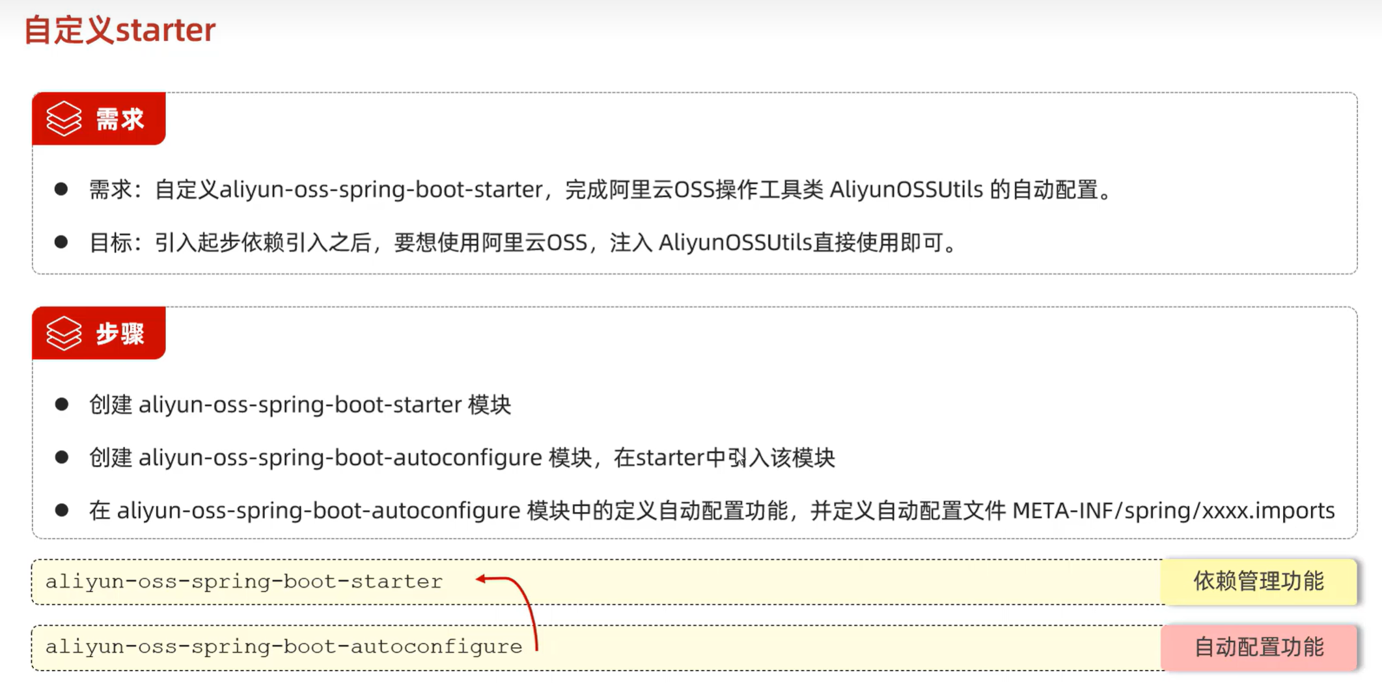Click the 自定义starter slide title
The width and height of the screenshot is (1382, 683).
(120, 30)
